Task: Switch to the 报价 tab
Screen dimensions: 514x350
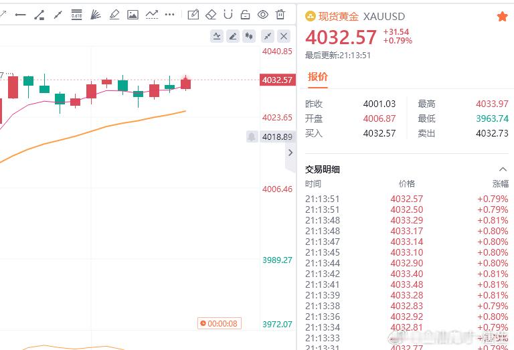Action: coord(318,77)
